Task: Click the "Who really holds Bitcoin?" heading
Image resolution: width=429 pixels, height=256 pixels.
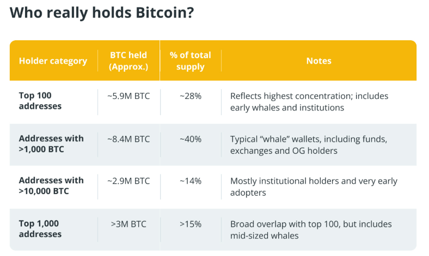Action: coord(101,13)
